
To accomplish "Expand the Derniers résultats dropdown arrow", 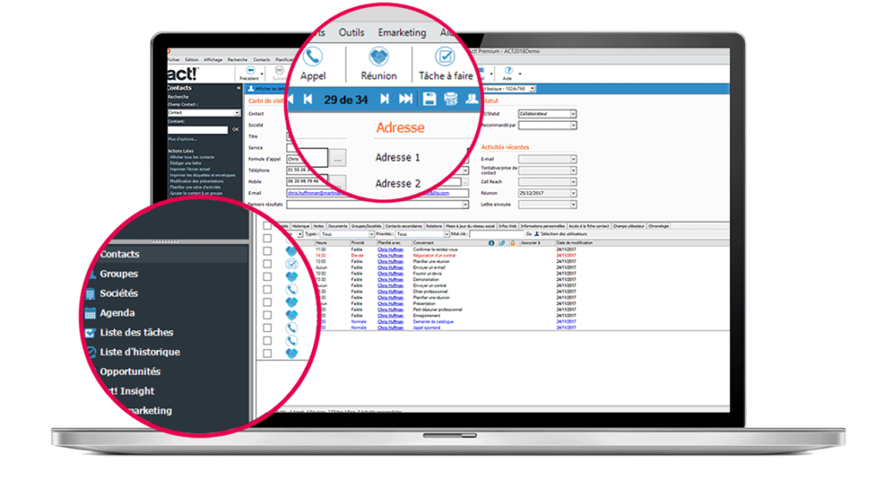I will click(x=465, y=204).
